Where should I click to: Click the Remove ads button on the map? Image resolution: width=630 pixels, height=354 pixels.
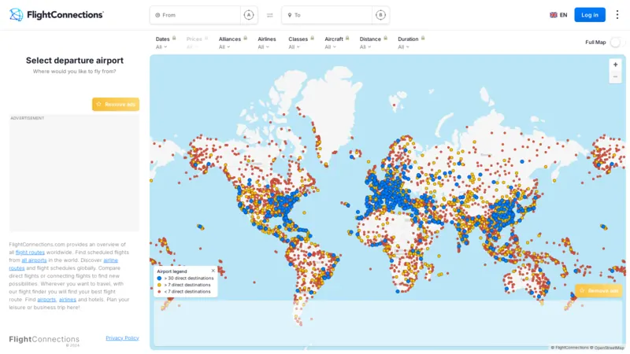click(x=598, y=290)
